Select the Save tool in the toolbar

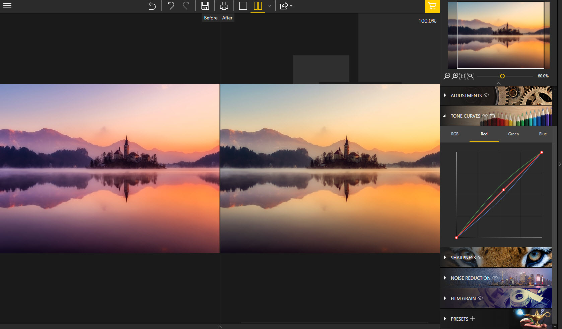coord(205,6)
